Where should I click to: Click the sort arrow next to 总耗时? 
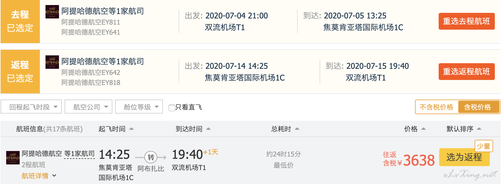(x=297, y=129)
